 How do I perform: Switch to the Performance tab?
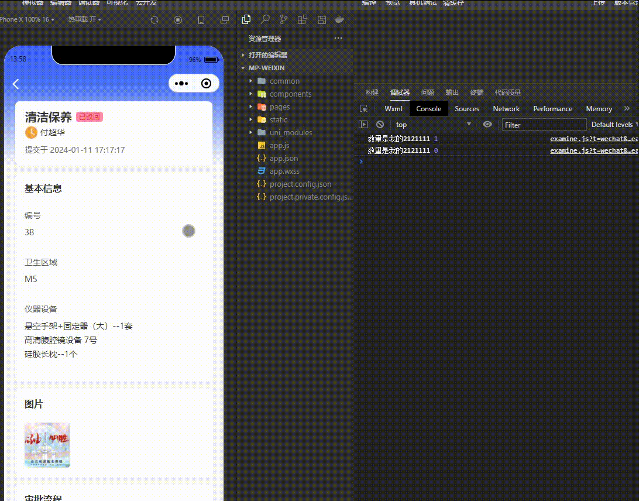pyautogui.click(x=552, y=109)
